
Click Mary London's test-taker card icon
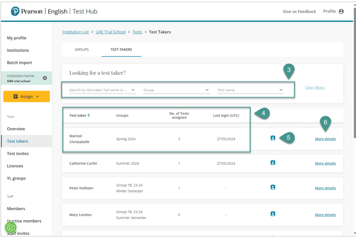[273, 214]
